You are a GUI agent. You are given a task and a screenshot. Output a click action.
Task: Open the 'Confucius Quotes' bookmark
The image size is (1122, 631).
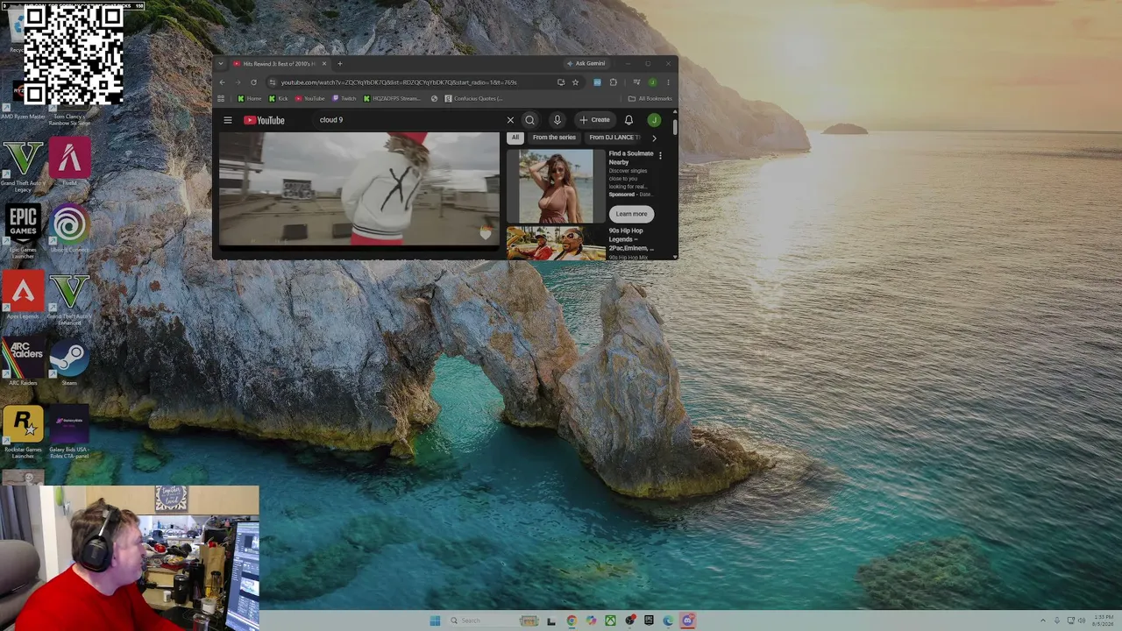[473, 99]
